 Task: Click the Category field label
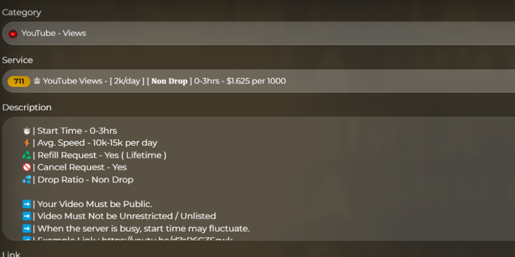tap(21, 12)
